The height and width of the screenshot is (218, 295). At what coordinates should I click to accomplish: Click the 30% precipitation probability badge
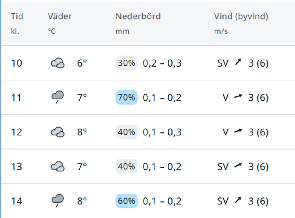[126, 63]
